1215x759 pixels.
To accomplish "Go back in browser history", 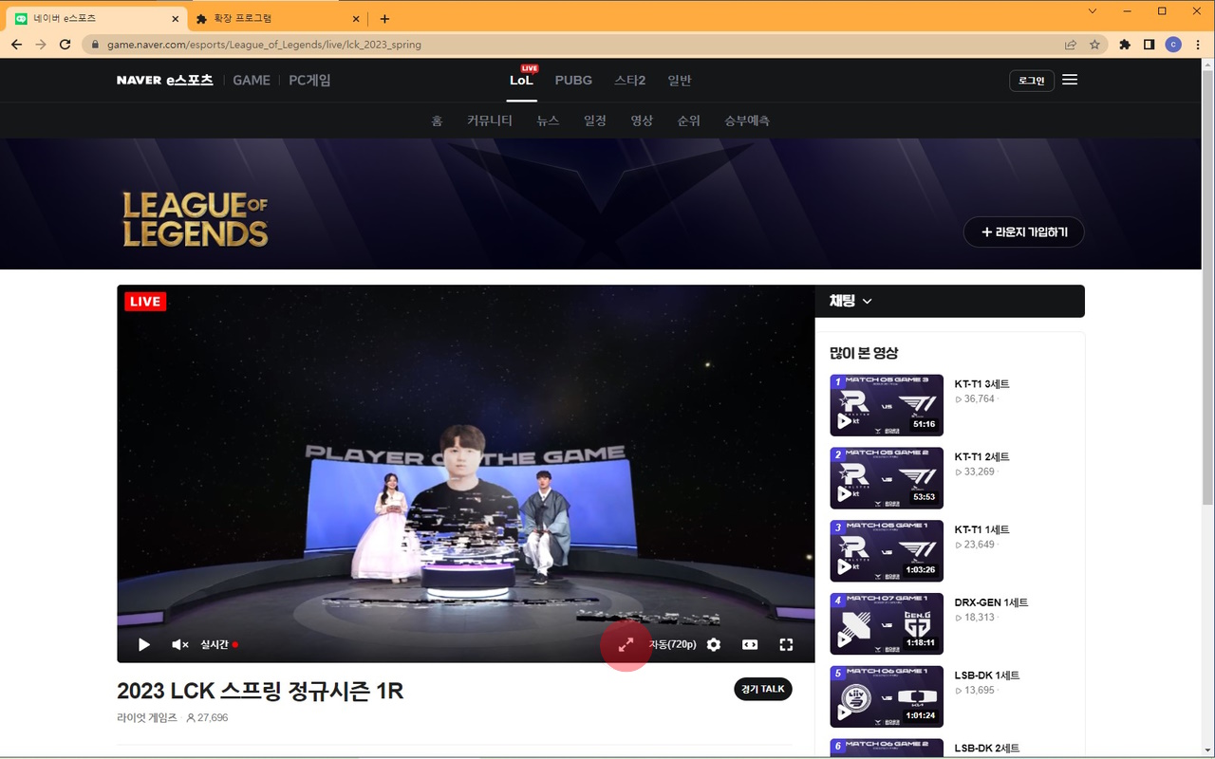I will point(16,45).
